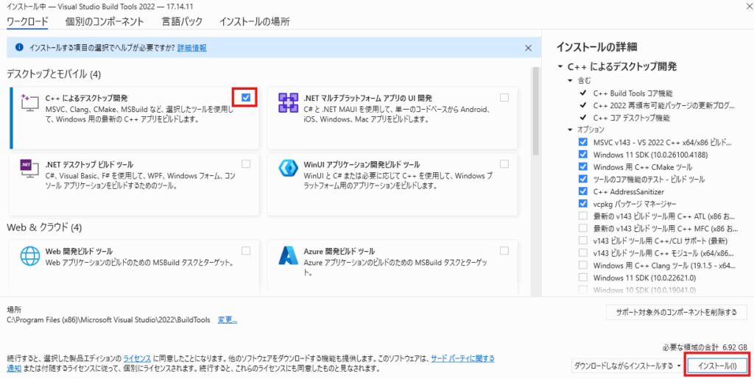Screen dimensions: 754x379
Task: Click C++ 2022 再頒布可能パッケージ item
Action: [x=664, y=105]
